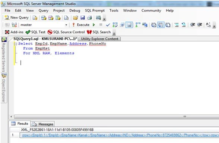Print using the printer icon
The image size is (219, 143).
[x=89, y=18]
